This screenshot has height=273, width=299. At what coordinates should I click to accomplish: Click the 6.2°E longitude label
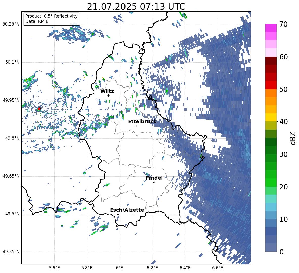(152, 268)
